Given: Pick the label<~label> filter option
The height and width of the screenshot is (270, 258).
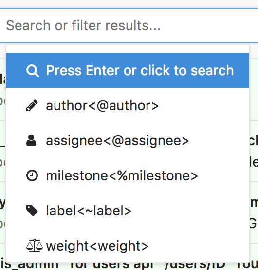Looking at the screenshot, I should point(128,211).
